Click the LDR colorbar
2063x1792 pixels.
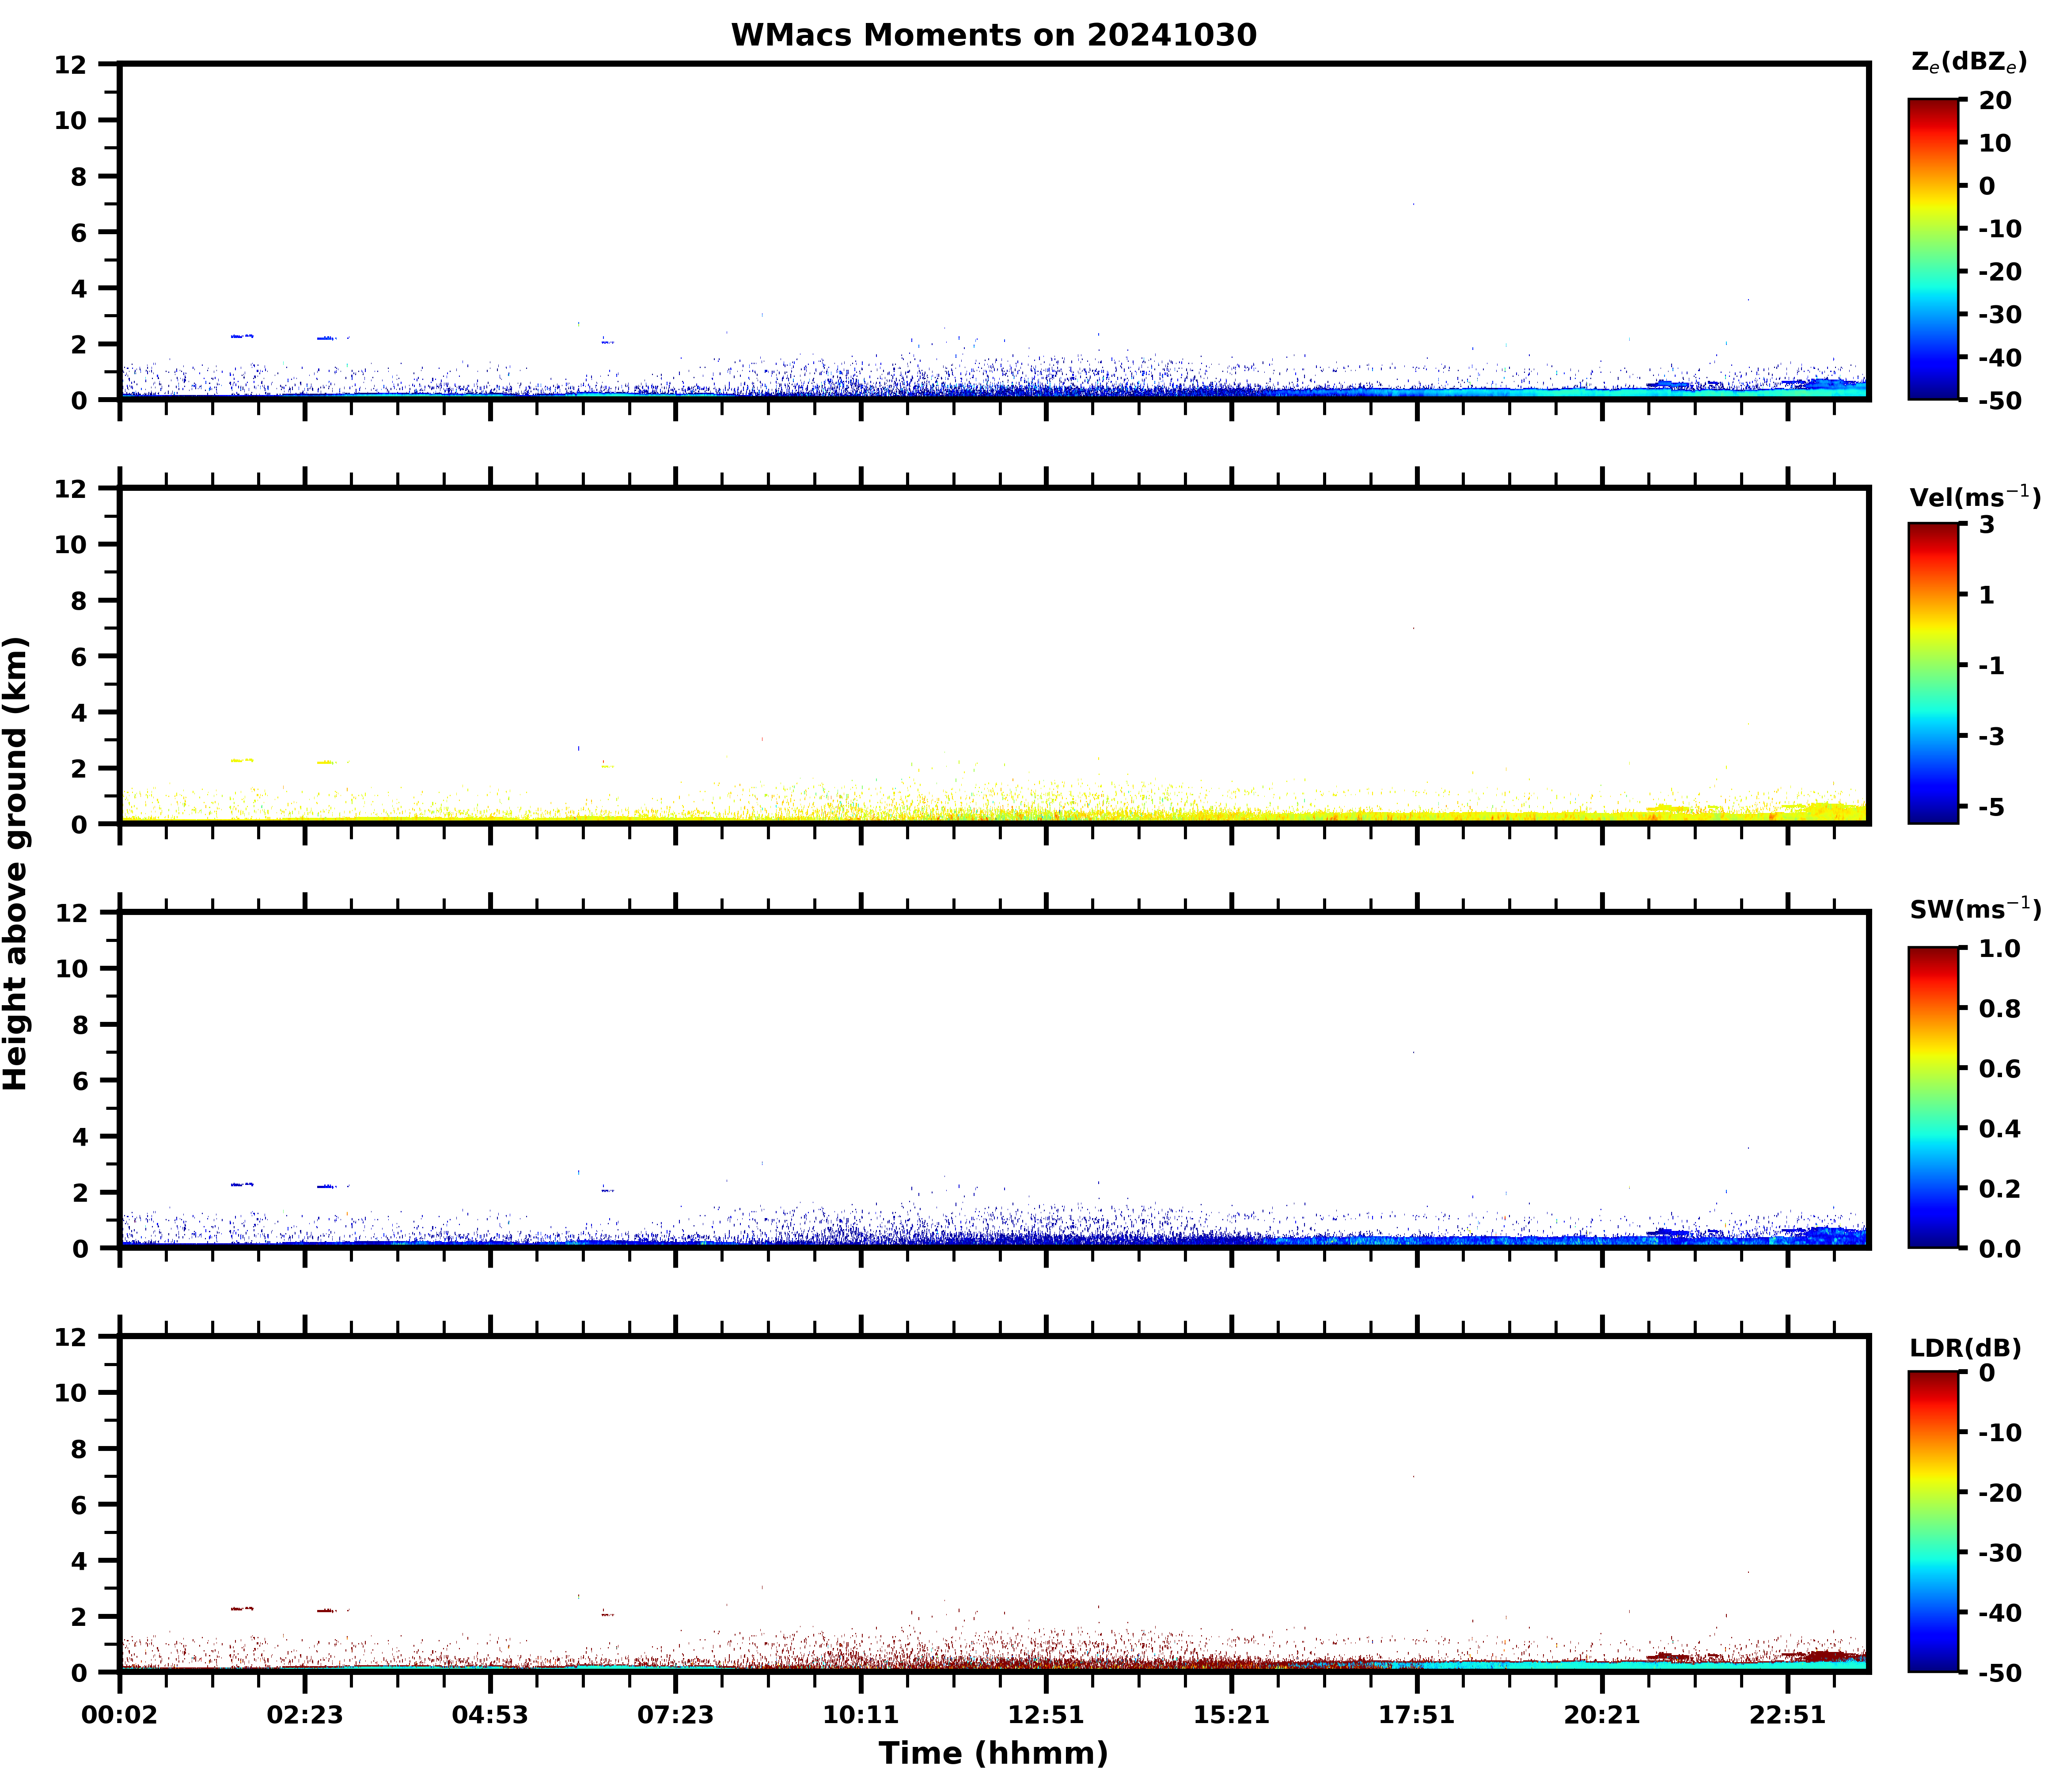[x=1933, y=1521]
